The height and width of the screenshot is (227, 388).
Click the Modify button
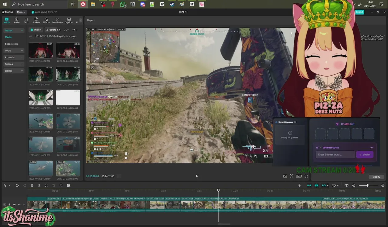pos(376,177)
